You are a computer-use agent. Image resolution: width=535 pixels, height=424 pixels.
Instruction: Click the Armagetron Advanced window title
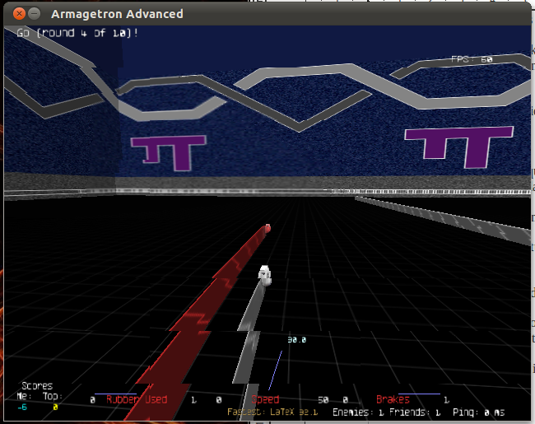click(x=117, y=14)
